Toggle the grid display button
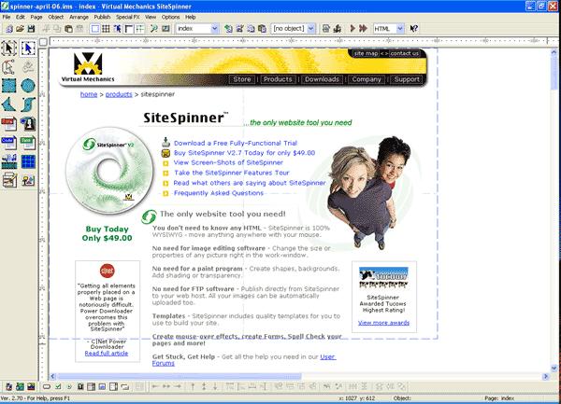The width and height of the screenshot is (561, 404). click(106, 29)
